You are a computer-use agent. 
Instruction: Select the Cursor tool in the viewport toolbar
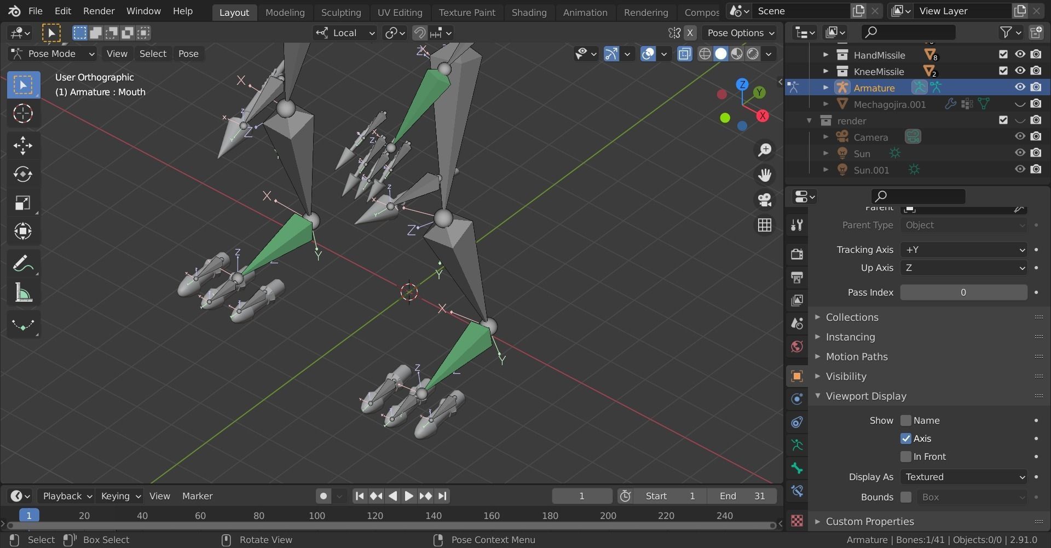click(23, 113)
